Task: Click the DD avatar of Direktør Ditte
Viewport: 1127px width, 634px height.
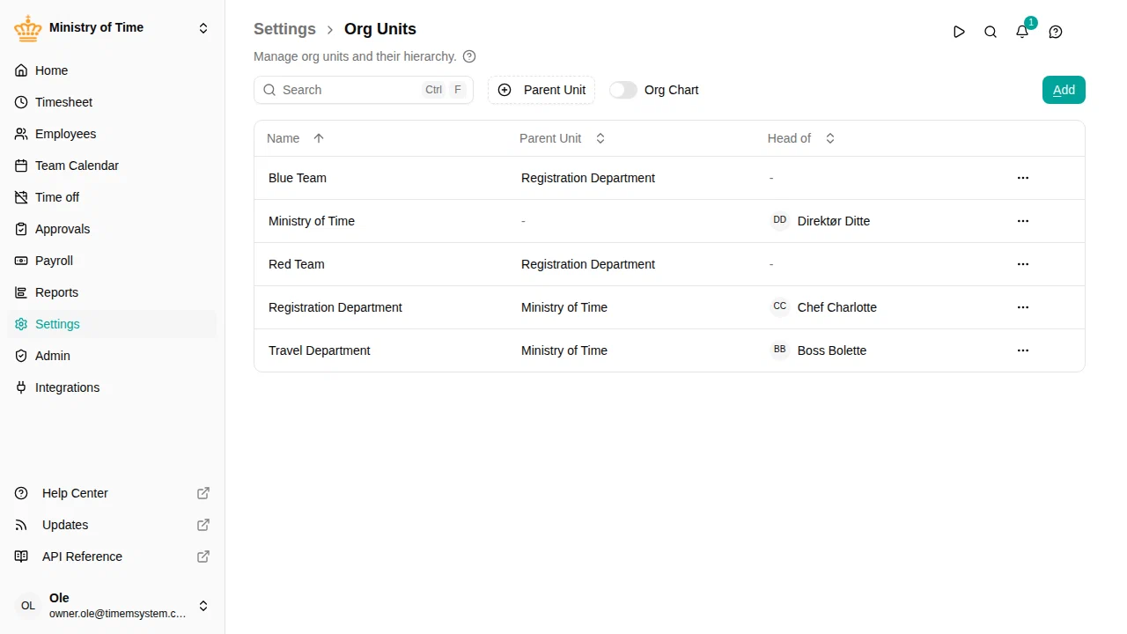Action: (x=780, y=220)
